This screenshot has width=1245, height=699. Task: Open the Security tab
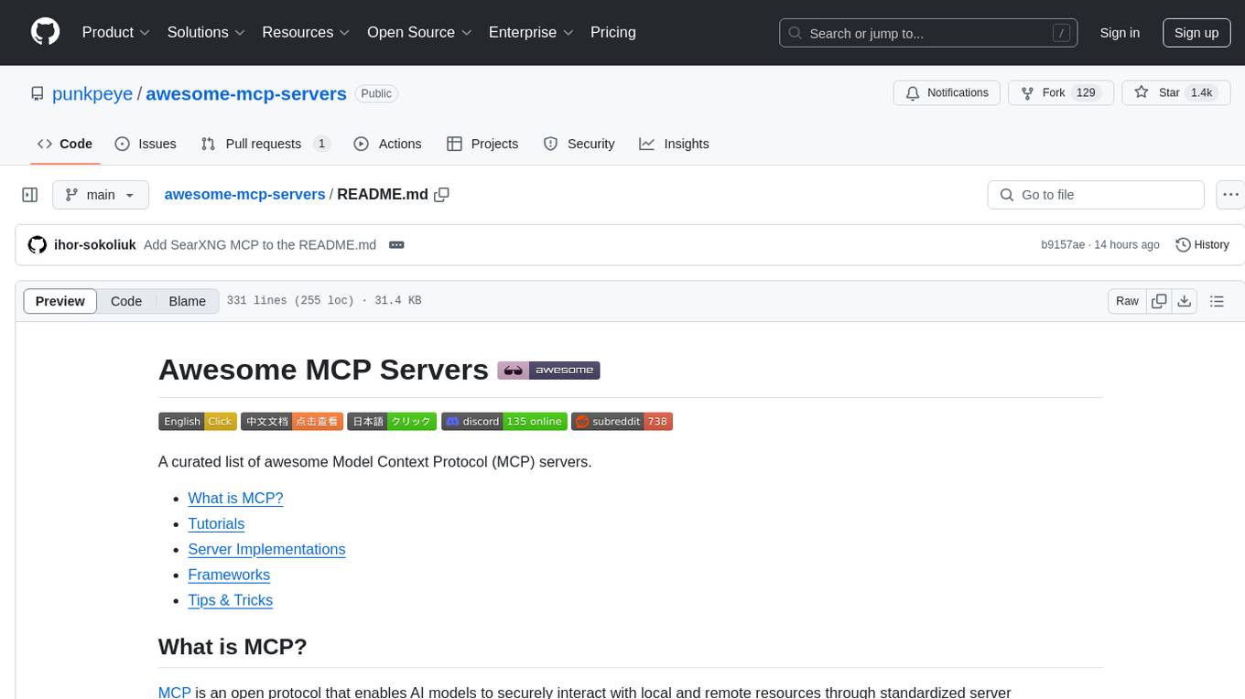(579, 144)
